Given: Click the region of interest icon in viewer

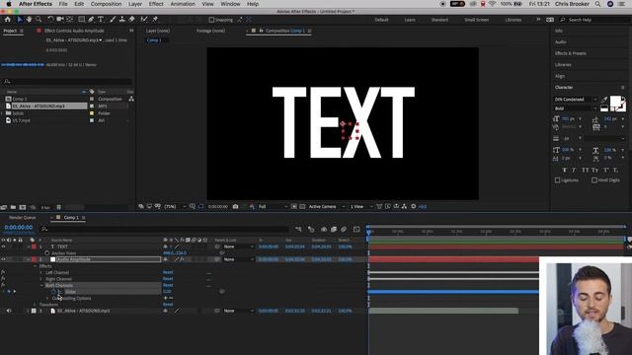Looking at the screenshot, I should [294, 206].
